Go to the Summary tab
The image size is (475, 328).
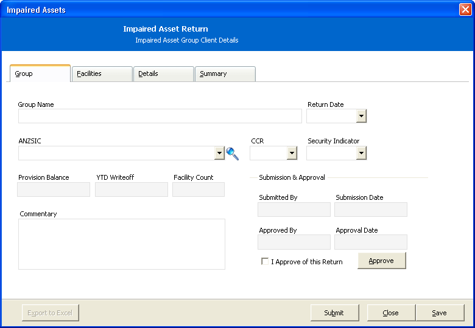click(x=225, y=74)
